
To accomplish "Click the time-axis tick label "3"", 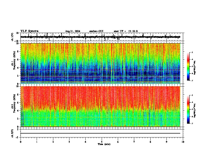I will click(x=69, y=142).
